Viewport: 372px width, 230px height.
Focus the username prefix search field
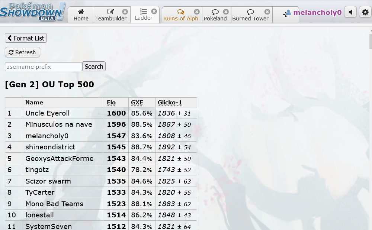pyautogui.click(x=43, y=67)
